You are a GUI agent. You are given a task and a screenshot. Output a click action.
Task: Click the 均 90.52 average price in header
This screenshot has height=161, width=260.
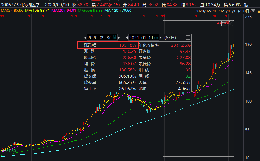[189, 5]
